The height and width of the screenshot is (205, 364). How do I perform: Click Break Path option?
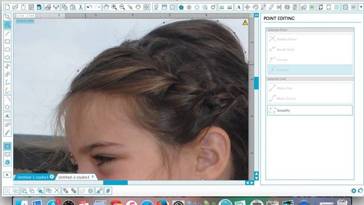(x=309, y=50)
